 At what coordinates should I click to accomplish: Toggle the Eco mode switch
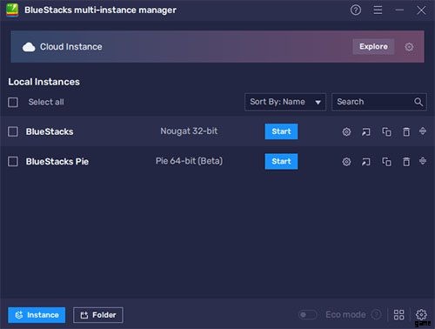coord(308,314)
